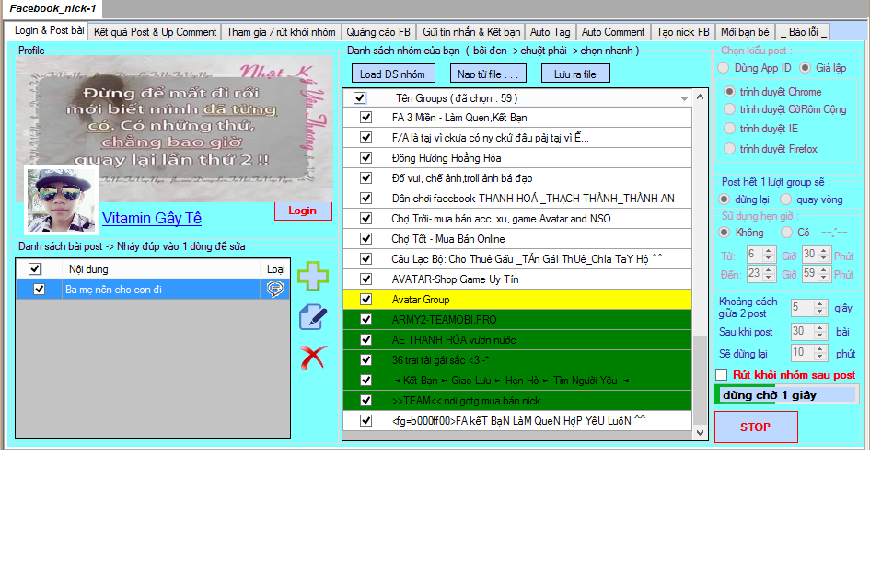870x569 pixels.
Task: Click the STOP button
Action: pyautogui.click(x=756, y=427)
